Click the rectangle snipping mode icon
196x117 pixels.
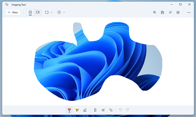click(x=47, y=12)
